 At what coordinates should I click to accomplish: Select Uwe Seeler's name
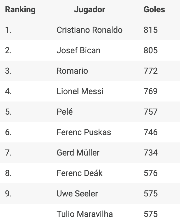[x=77, y=194]
